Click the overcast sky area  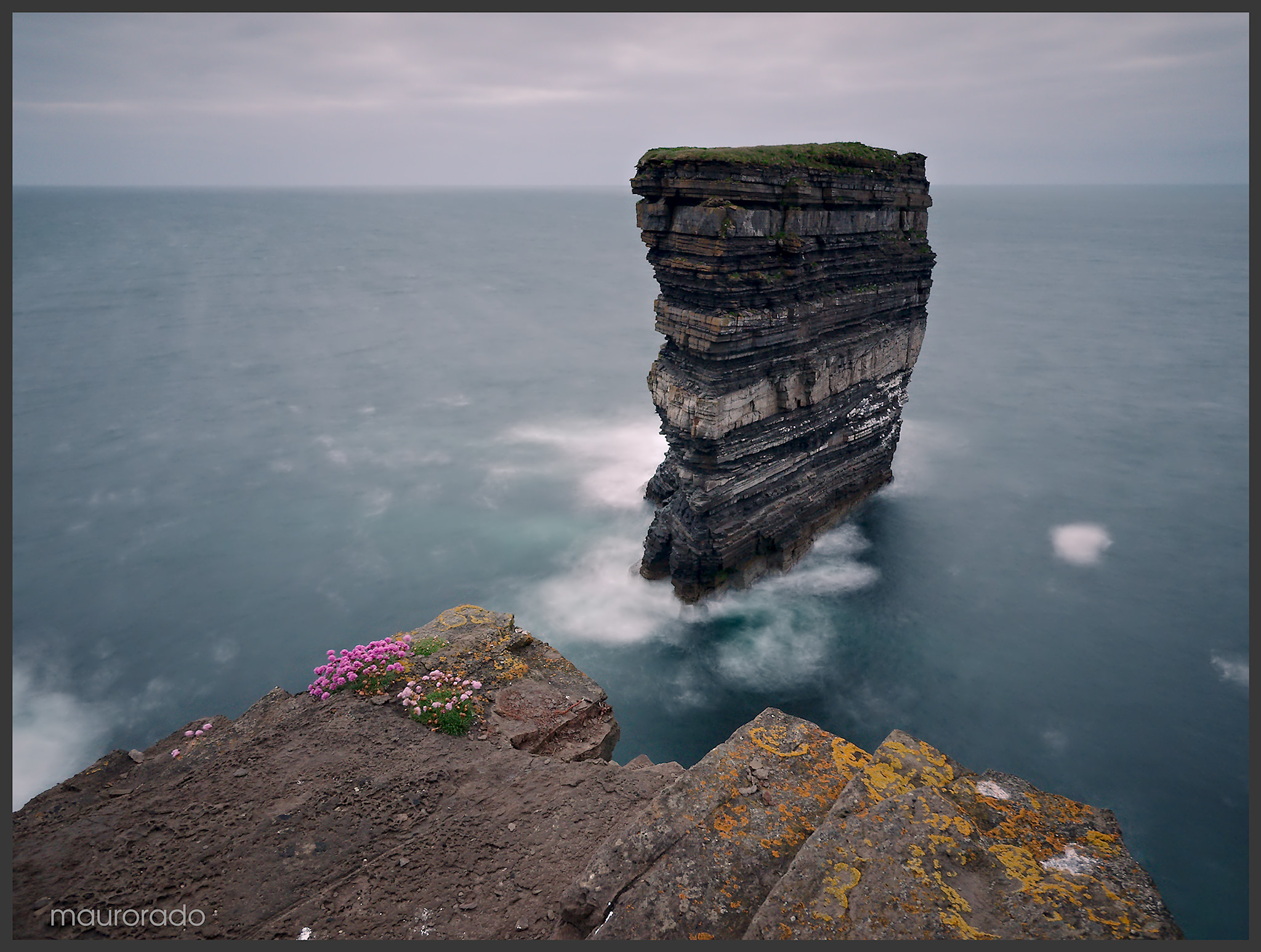[369, 92]
